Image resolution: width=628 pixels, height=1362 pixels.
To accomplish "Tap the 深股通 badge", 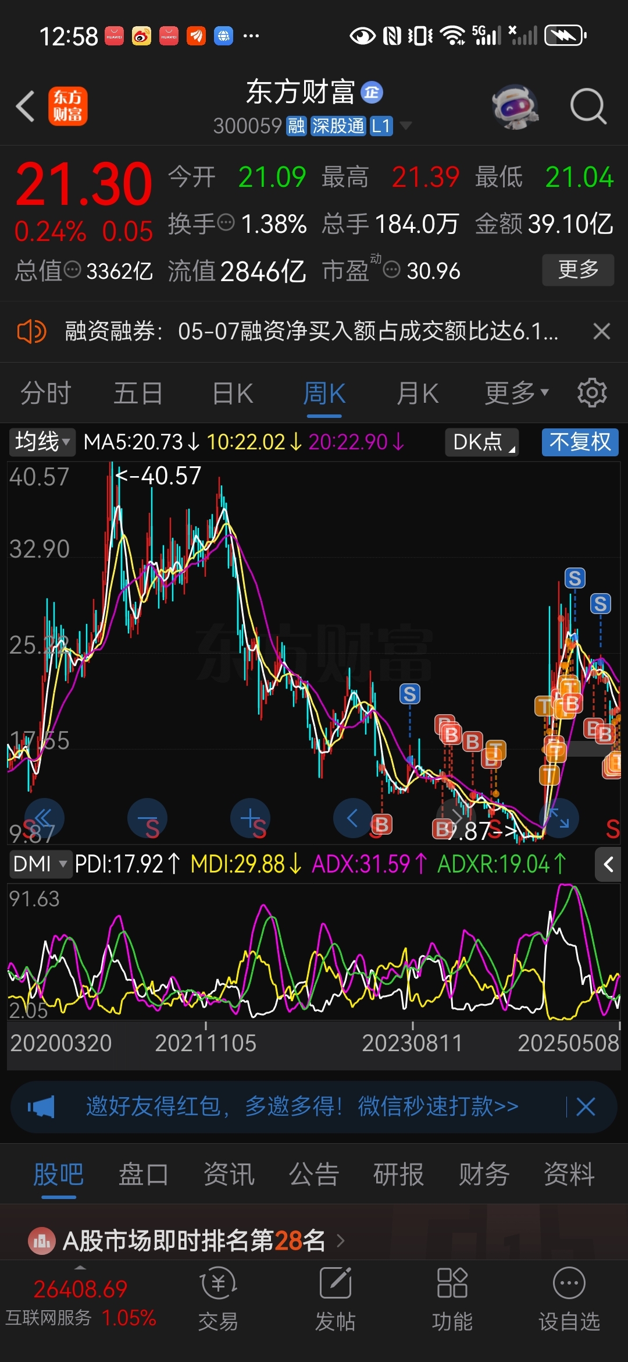I will [338, 126].
